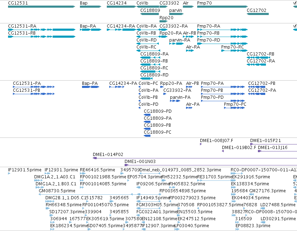Click protein CG18809-PC
This screenshot has height=231, width=297.
147,136
